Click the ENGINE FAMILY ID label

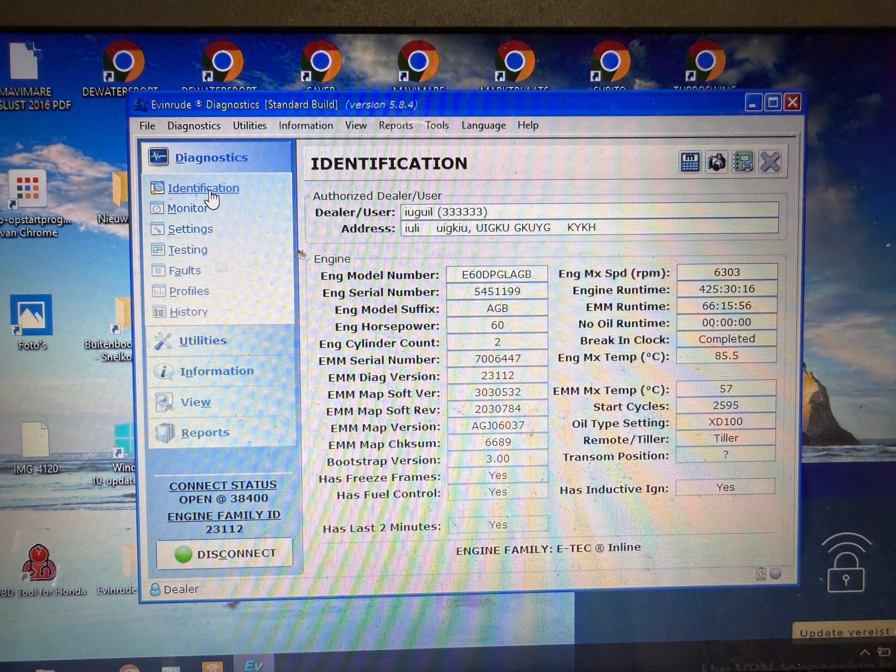coord(224,516)
